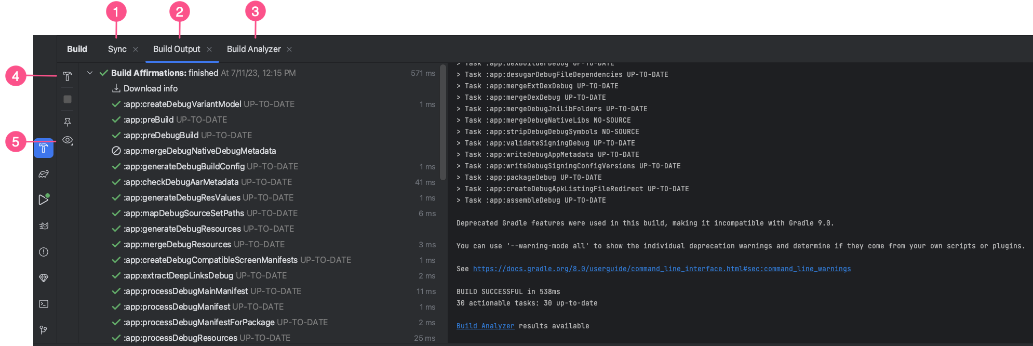Click the Build Analyzer link in output
Screen dimensions: 1033x346
485,326
